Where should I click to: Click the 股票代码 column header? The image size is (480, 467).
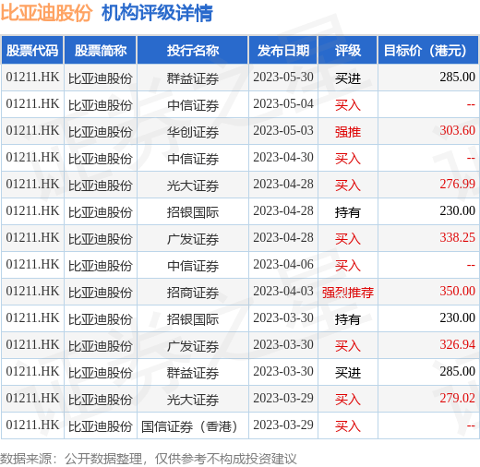click(x=32, y=51)
